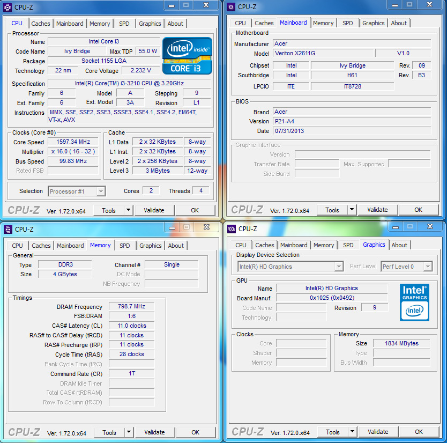Select Mainboard tab in Graphics window
The width and height of the screenshot is (447, 443).
[x=294, y=245]
